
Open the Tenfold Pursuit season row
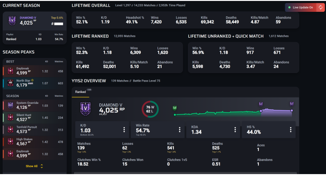tap(35, 130)
